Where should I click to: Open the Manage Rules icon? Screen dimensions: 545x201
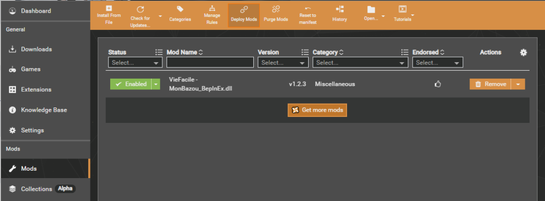pyautogui.click(x=212, y=8)
